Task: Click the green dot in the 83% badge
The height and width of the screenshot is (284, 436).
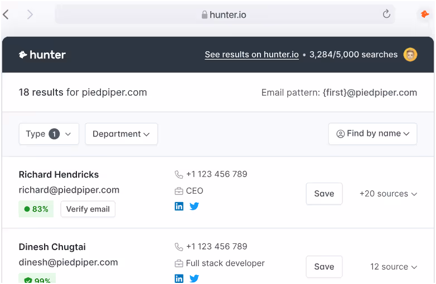Action: coord(27,209)
